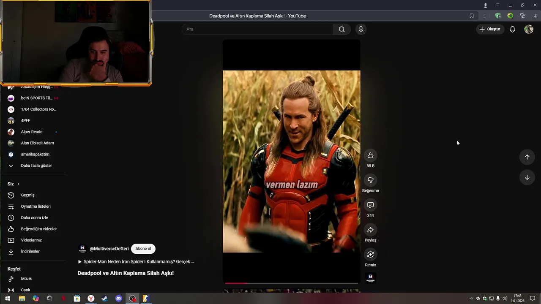Click the Deadpool ve Altın Kaplama title
541x304 pixels.
126,273
